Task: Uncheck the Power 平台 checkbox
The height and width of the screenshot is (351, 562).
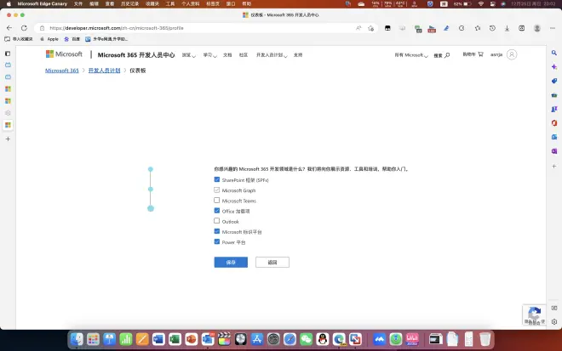Action: (x=217, y=242)
